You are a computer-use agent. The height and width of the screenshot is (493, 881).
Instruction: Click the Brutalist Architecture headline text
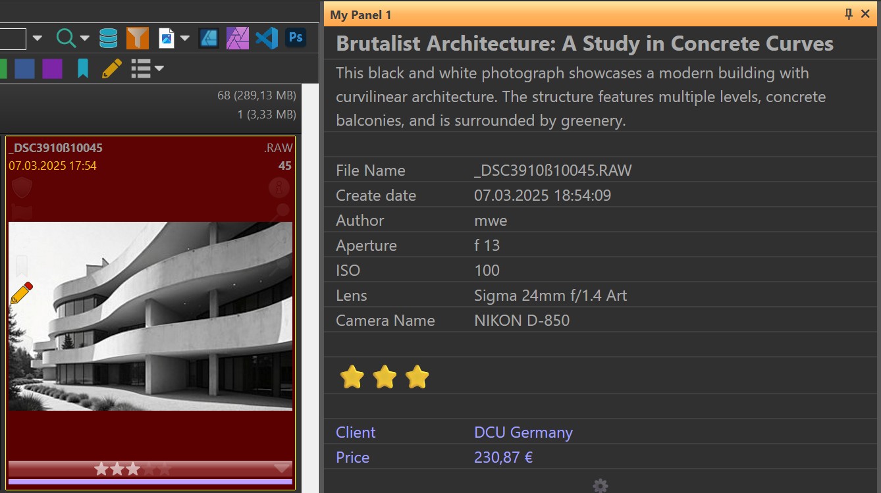pyautogui.click(x=585, y=43)
